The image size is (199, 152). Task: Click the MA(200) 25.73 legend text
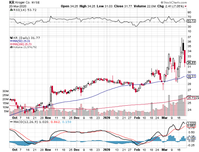point(22,44)
